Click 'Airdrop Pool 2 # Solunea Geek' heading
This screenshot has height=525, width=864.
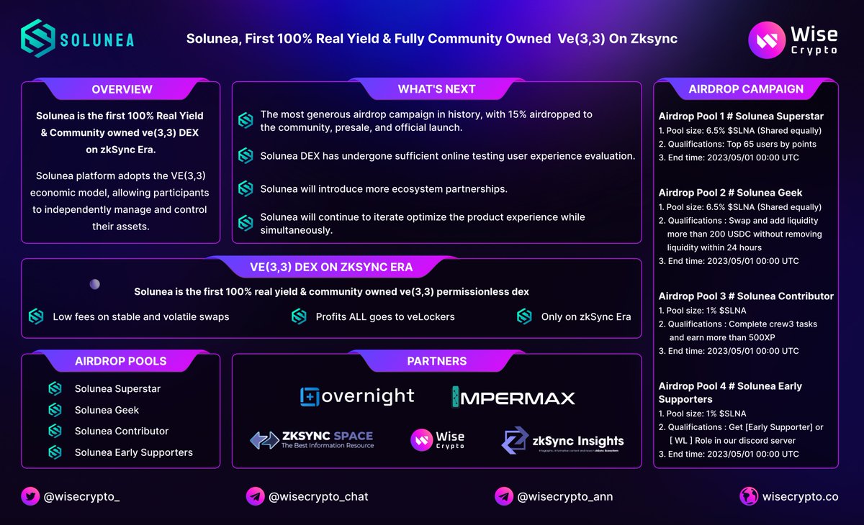tap(730, 193)
